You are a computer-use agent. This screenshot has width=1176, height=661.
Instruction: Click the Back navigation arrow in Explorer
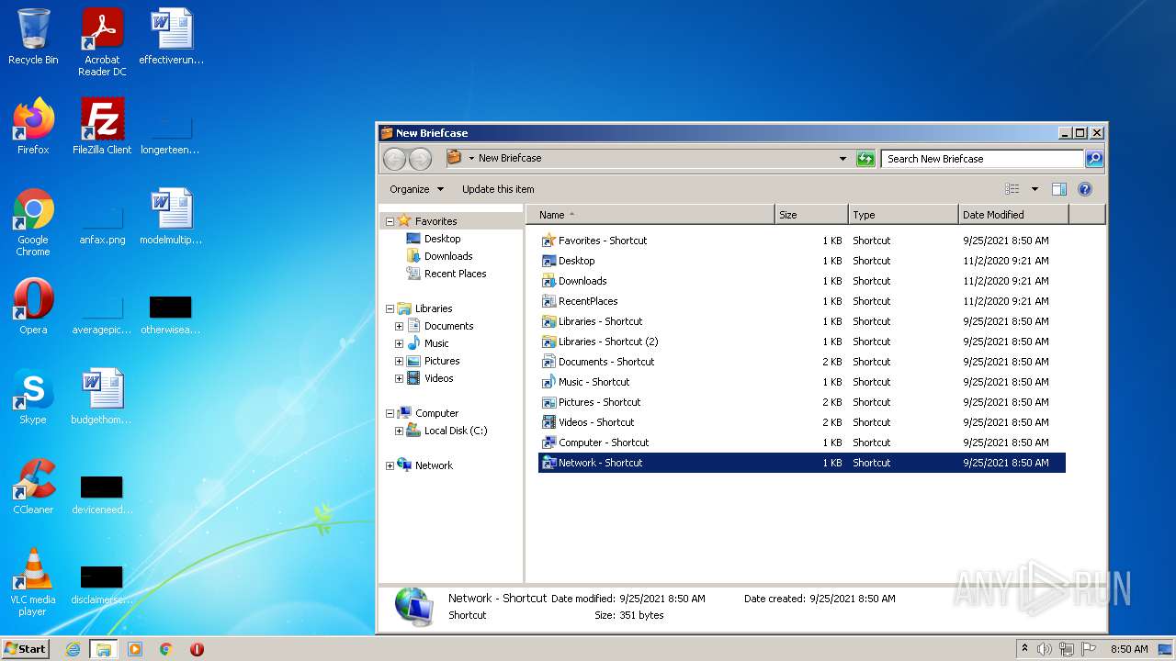pyautogui.click(x=394, y=159)
